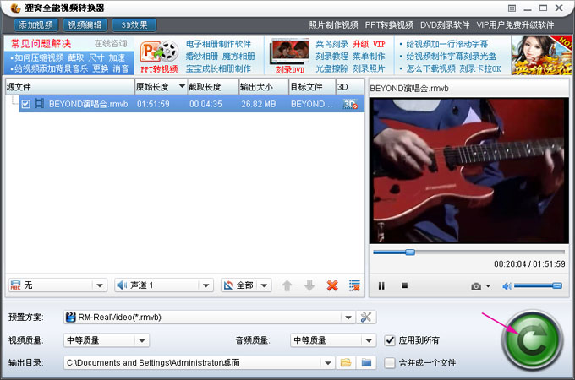The width and height of the screenshot is (575, 380).
Task: Enable 合并成一个文件 checkbox
Action: (x=390, y=363)
